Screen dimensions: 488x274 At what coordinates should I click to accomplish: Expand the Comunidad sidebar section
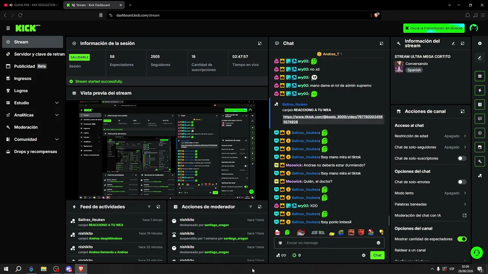57,139
